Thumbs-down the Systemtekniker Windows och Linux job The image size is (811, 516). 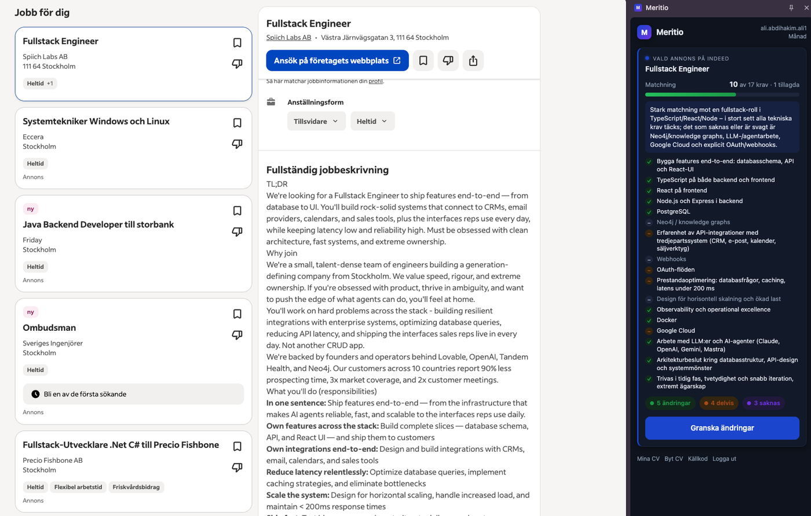click(x=237, y=143)
